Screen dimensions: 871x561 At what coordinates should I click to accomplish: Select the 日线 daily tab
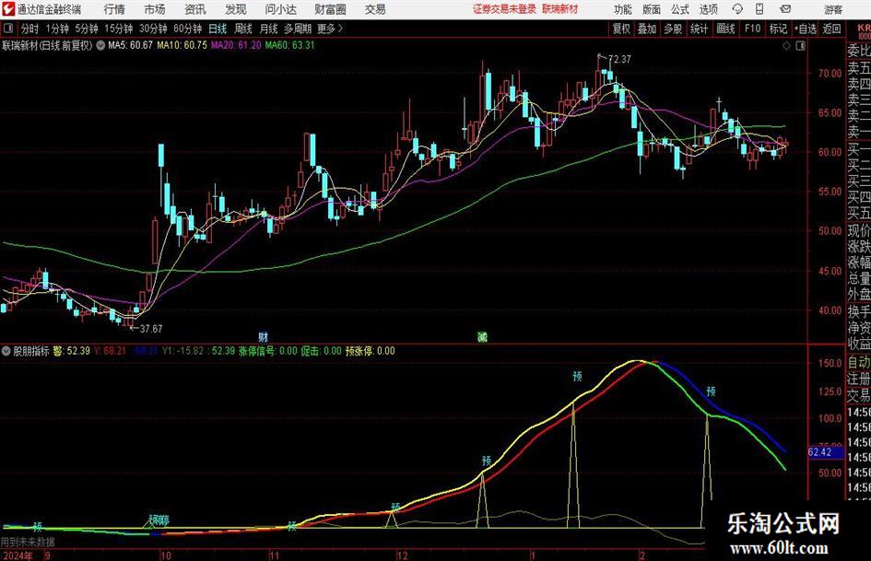click(x=218, y=29)
